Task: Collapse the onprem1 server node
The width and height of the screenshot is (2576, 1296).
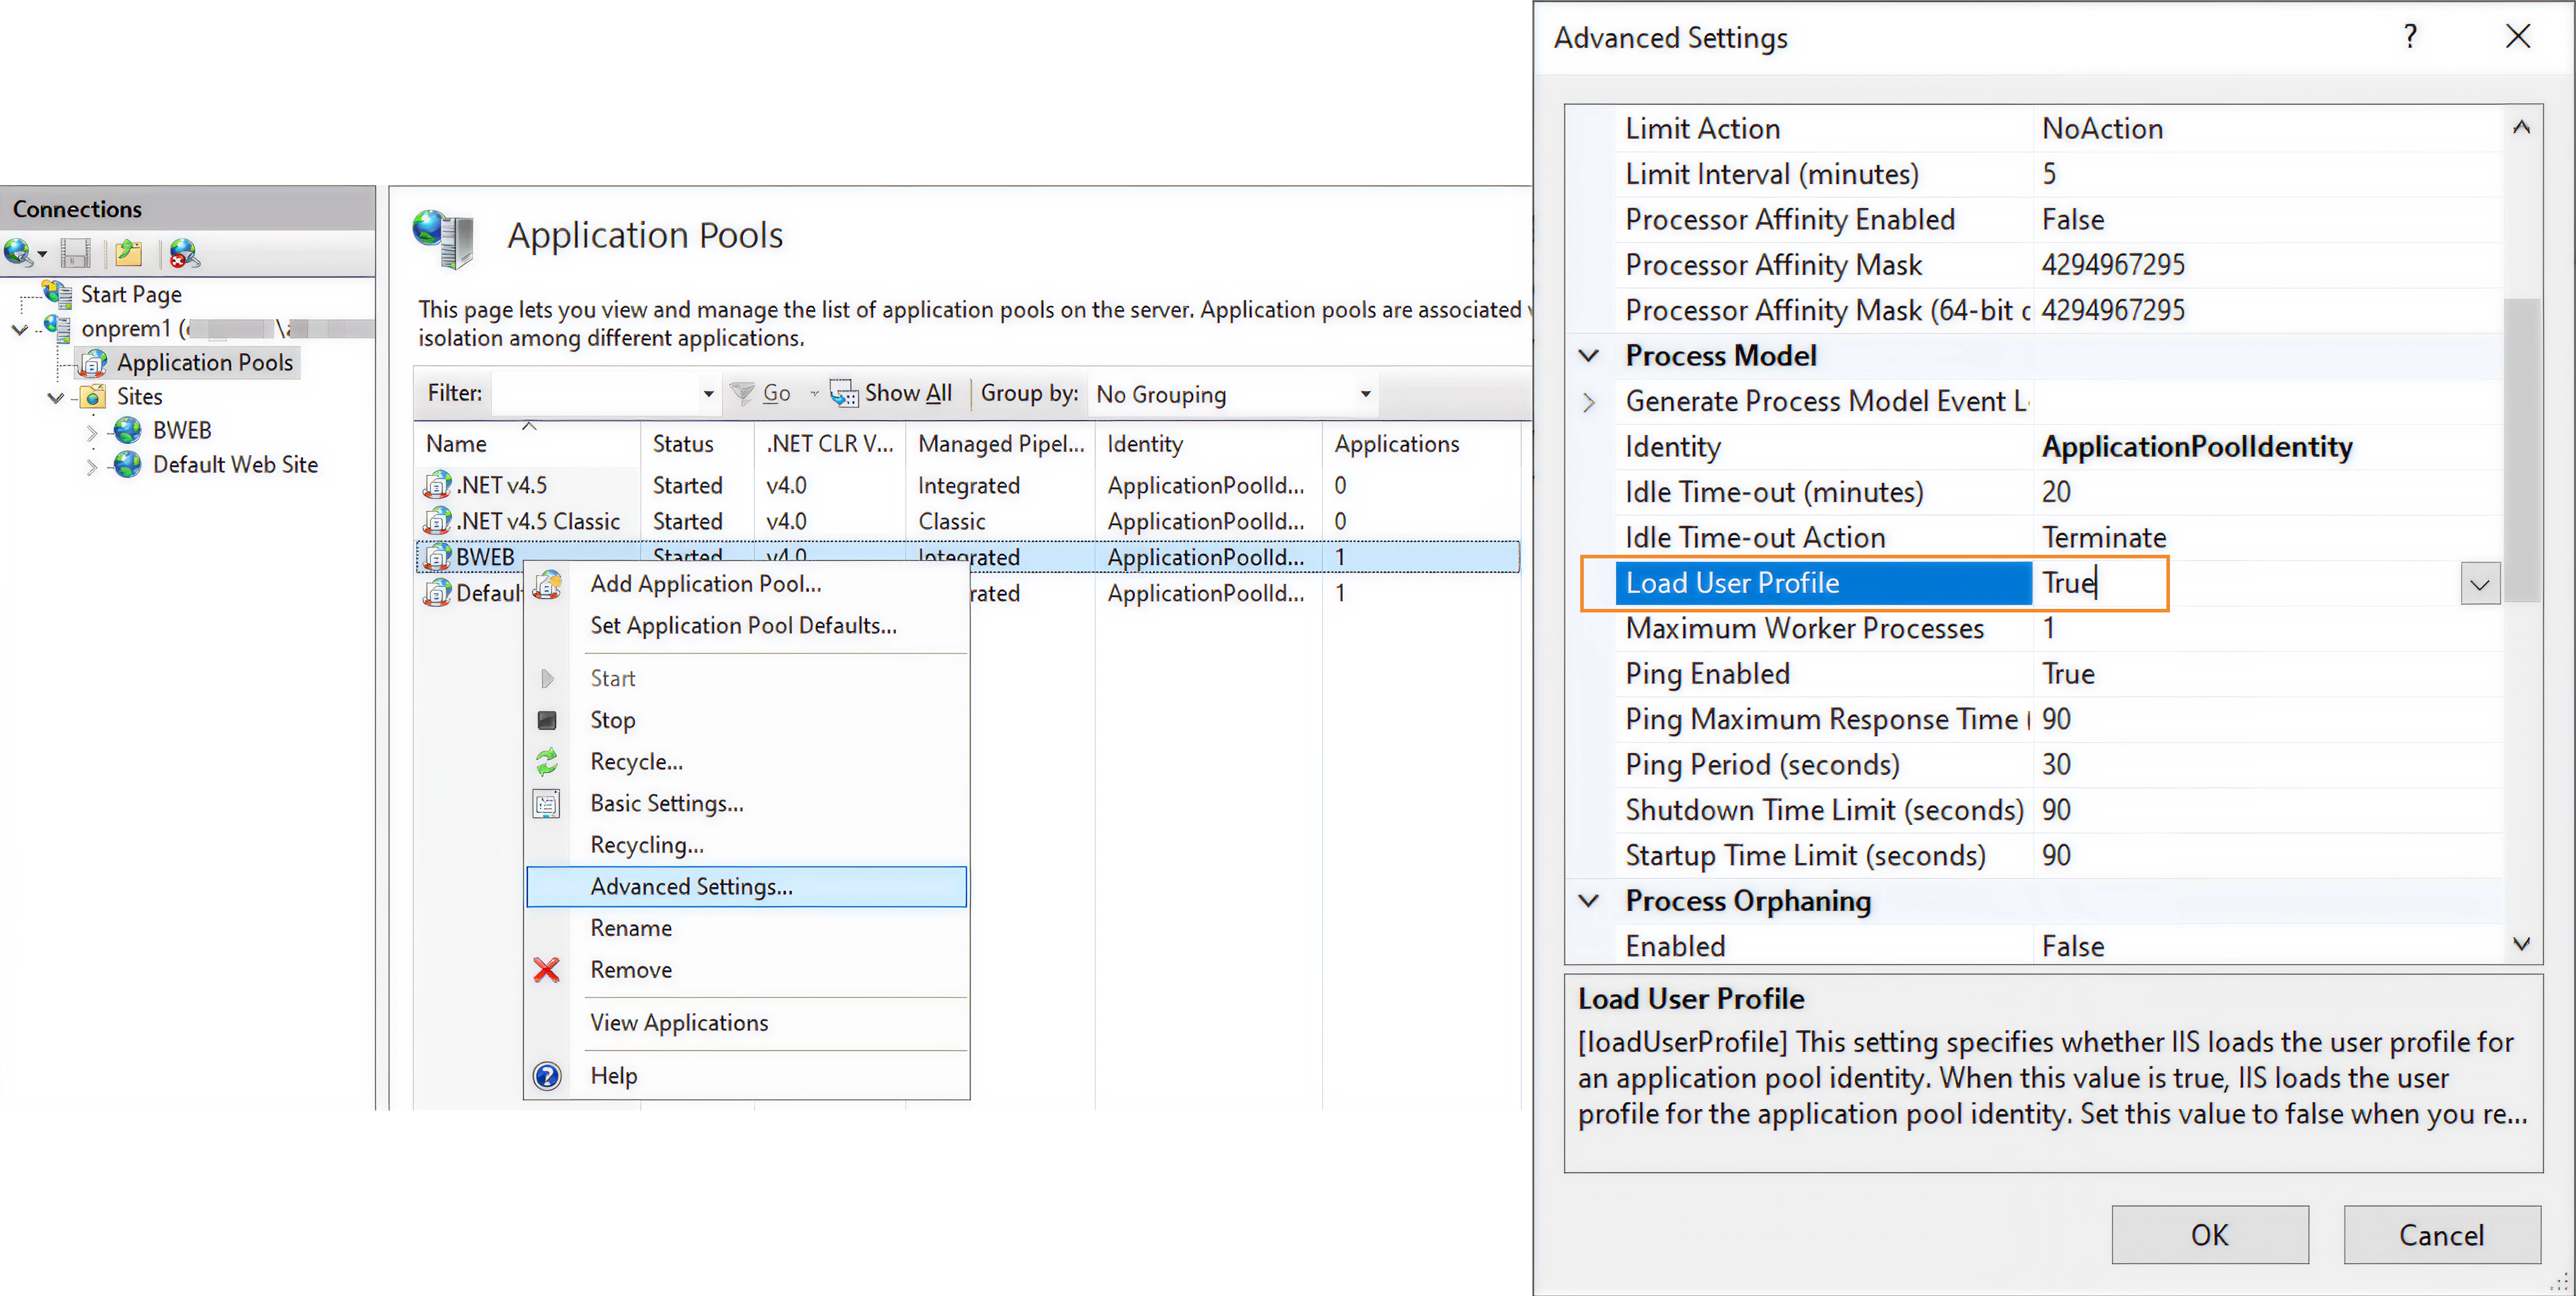Action: tap(20, 329)
